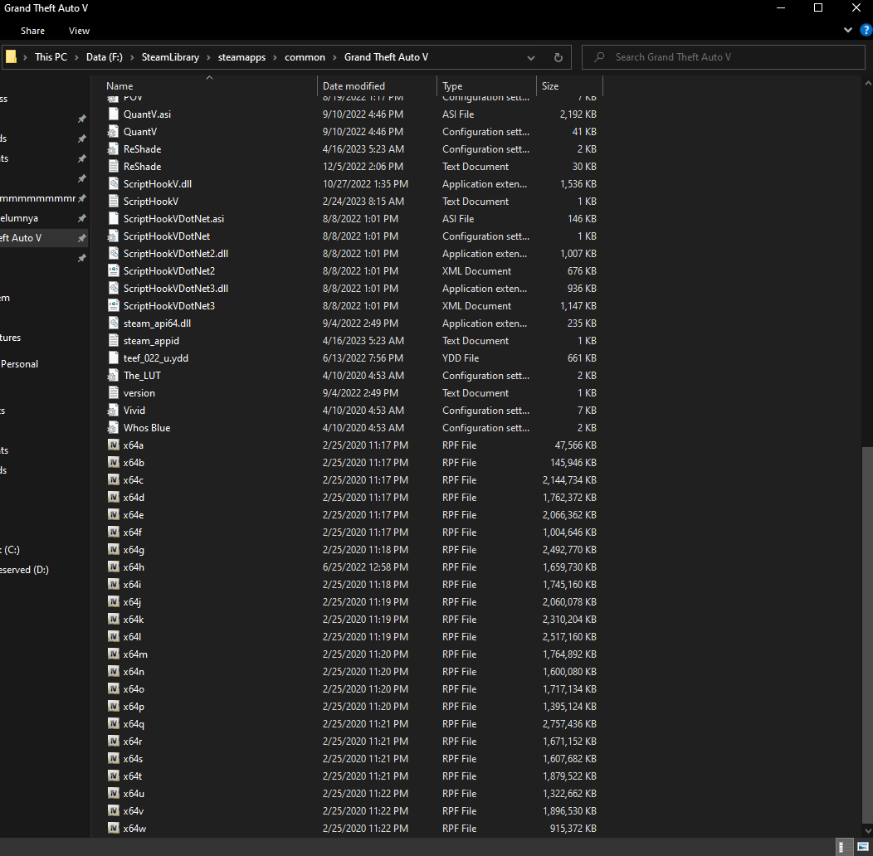The width and height of the screenshot is (873, 856).
Task: Open the Share ribbon tab
Action: [x=33, y=31]
